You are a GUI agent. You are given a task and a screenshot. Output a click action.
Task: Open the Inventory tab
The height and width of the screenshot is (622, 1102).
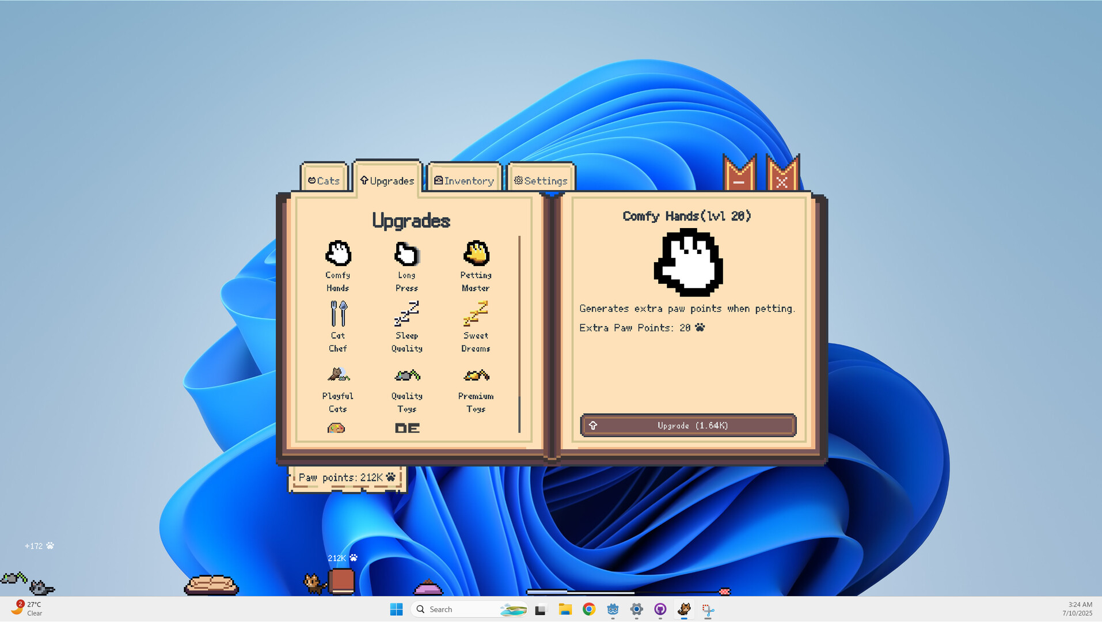464,180
